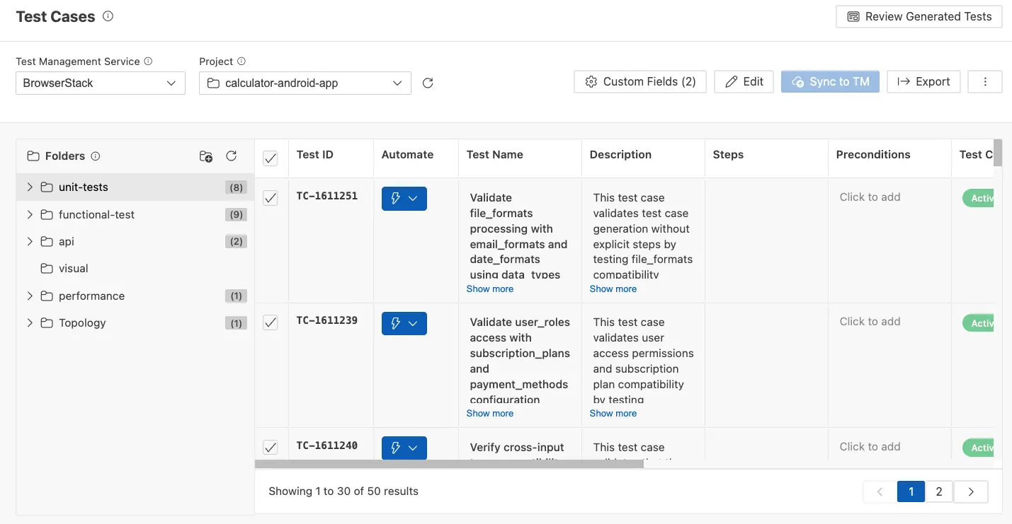The width and height of the screenshot is (1012, 524).
Task: Show more of TC-1611239 description
Action: 613,413
